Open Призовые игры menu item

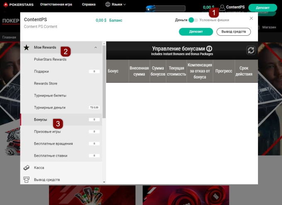coord(61,132)
